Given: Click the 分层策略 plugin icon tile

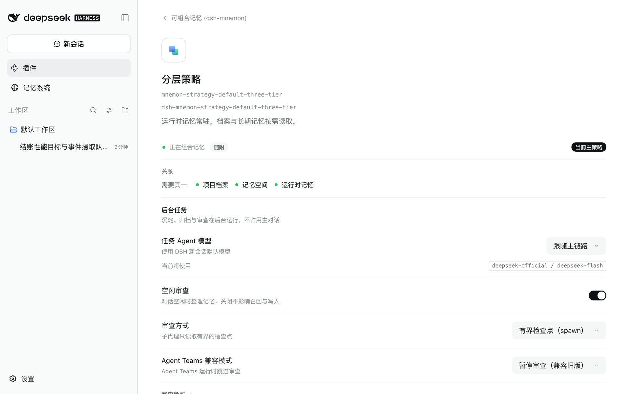Looking at the screenshot, I should (x=174, y=50).
